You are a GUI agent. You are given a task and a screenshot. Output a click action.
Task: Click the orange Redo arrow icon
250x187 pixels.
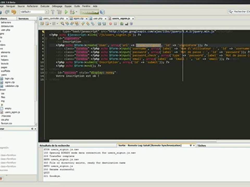pyautogui.click(x=14, y=12)
